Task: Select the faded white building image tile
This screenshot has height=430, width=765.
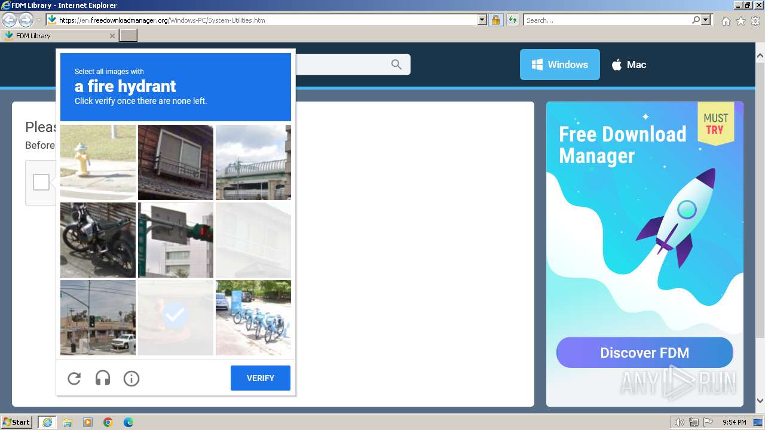Action: 253,240
